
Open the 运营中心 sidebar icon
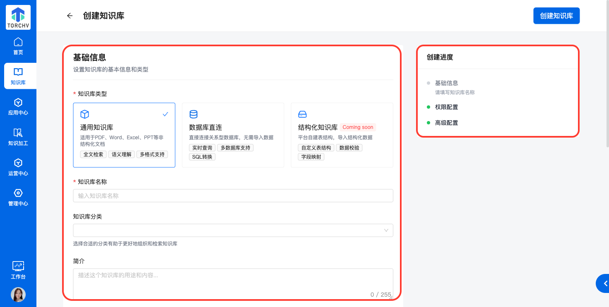(18, 163)
